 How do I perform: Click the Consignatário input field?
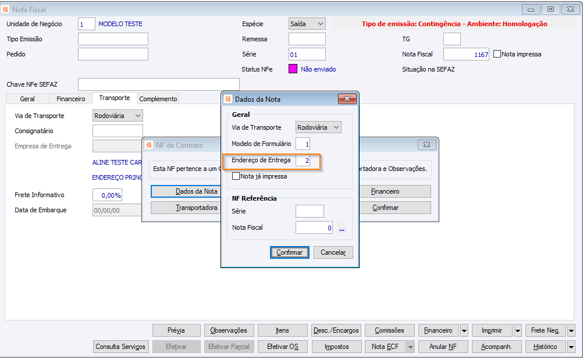[118, 131]
